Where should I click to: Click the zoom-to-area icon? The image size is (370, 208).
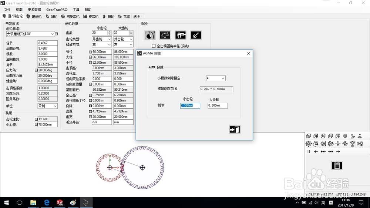pyautogui.click(x=316, y=144)
